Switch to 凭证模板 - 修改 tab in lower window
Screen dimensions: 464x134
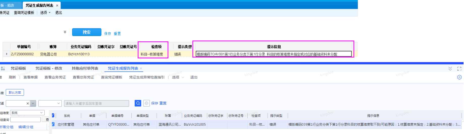(x=49, y=68)
